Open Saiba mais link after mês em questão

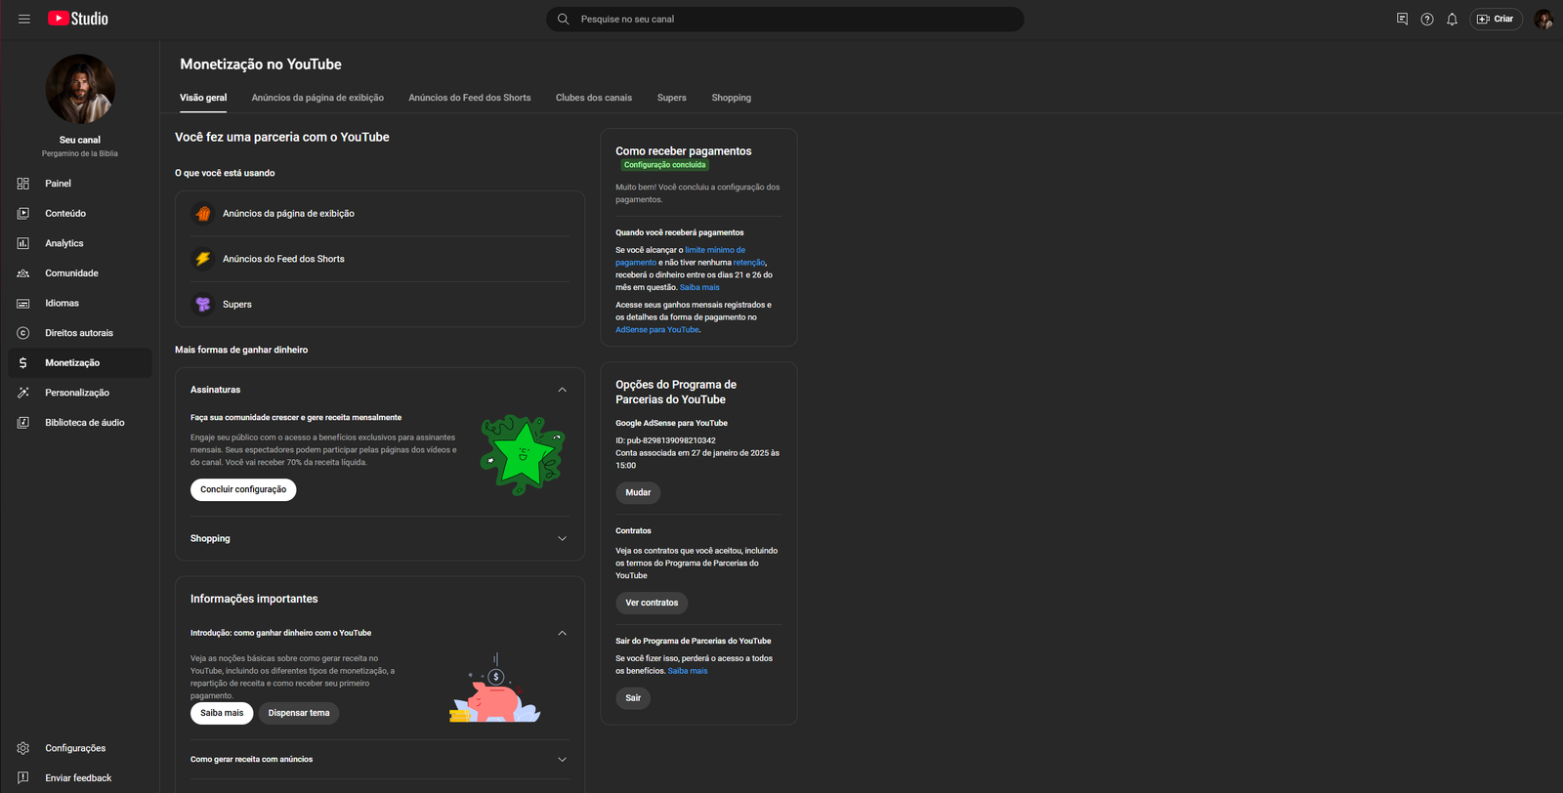coord(699,288)
